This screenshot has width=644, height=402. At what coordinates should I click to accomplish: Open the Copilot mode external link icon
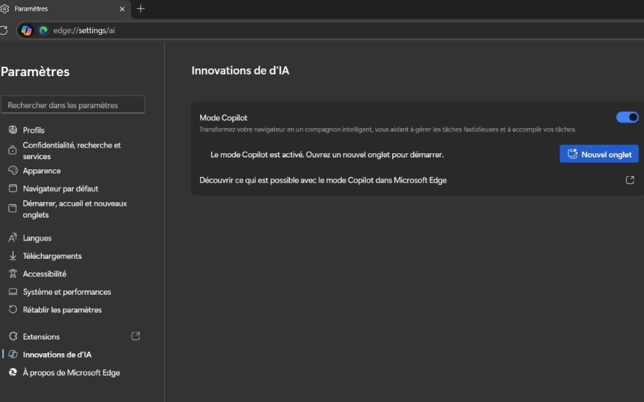point(630,180)
